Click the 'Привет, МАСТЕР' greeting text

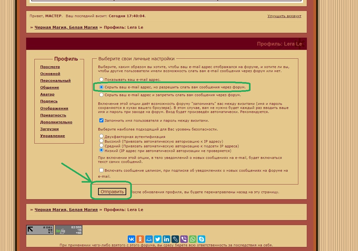point(46,16)
